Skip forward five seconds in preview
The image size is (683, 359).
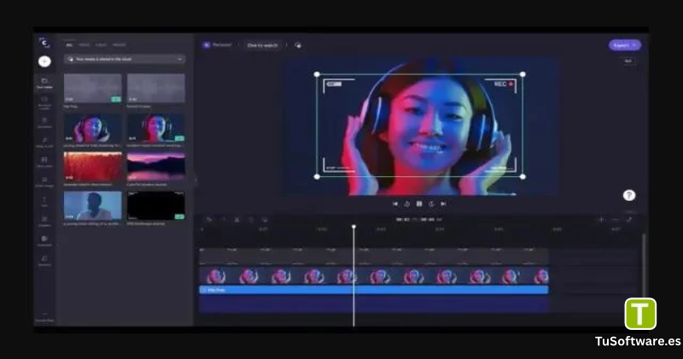point(431,203)
